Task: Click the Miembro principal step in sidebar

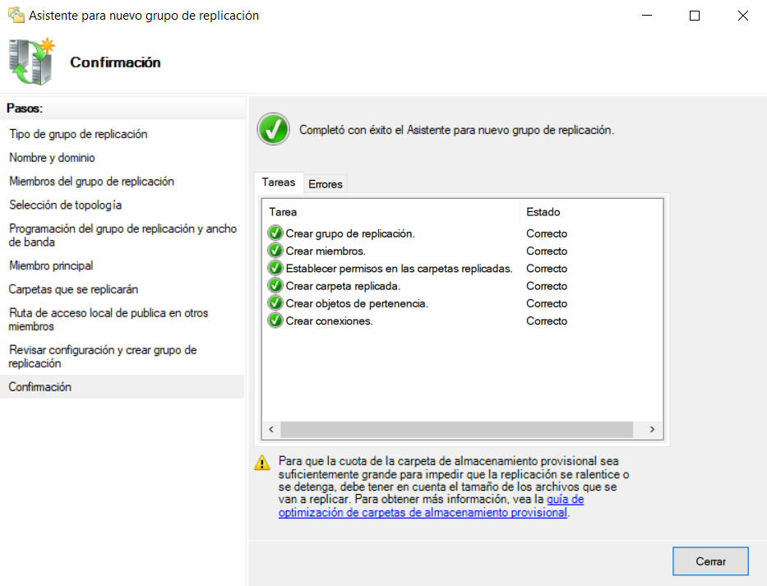Action: click(x=51, y=265)
